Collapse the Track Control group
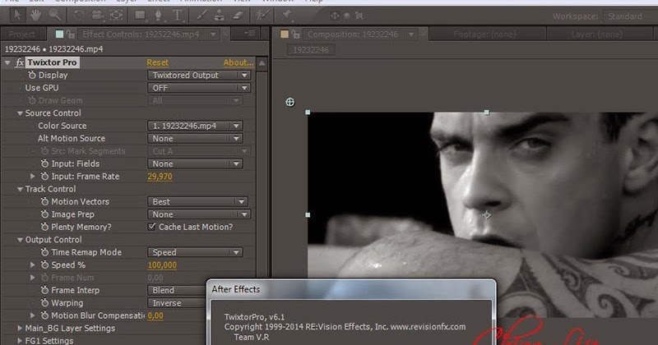Viewport: 658px width, 345px height. (x=20, y=189)
